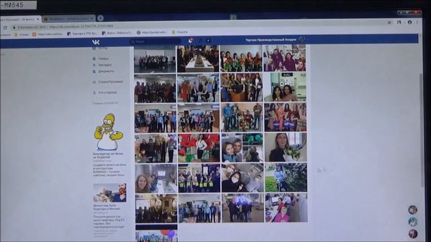Open the sidebar item with the person icon
Screen dimensions: 431x242
click(x=105, y=93)
